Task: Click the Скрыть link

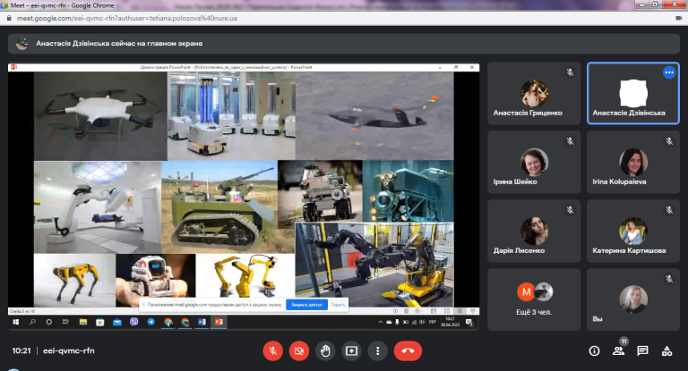Action: pyautogui.click(x=338, y=305)
